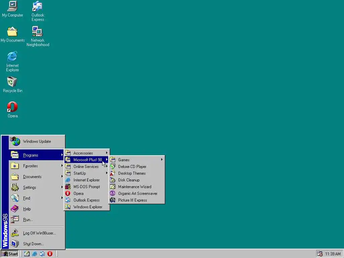Click the Organic Art Screensaver icon
Image resolution: width=344 pixels, height=258 pixels.
point(113,193)
